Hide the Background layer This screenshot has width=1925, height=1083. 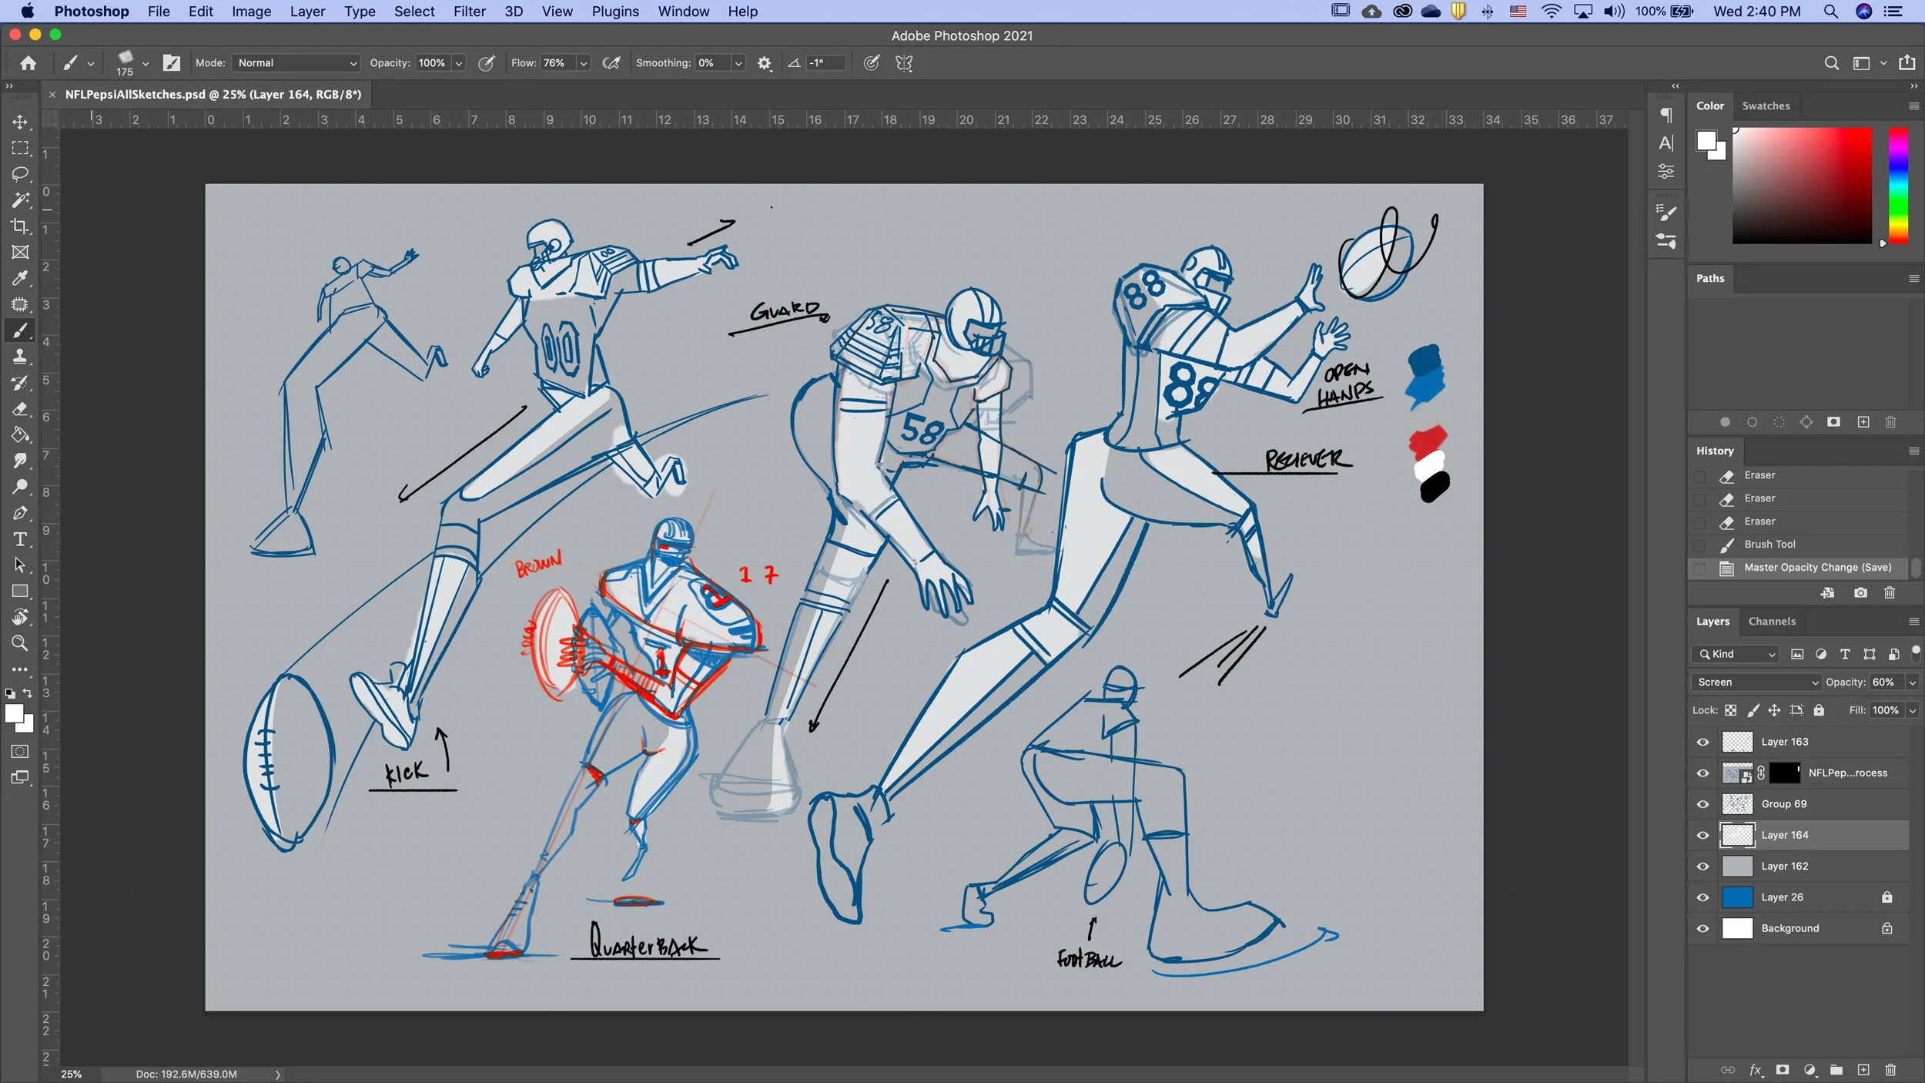click(x=1702, y=928)
